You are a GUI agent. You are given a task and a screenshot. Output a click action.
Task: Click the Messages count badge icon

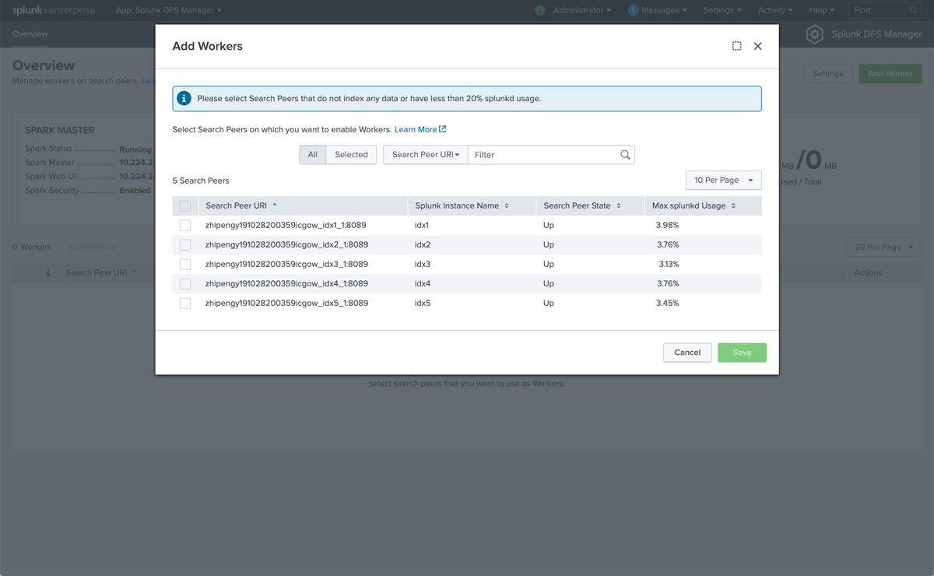tap(633, 10)
